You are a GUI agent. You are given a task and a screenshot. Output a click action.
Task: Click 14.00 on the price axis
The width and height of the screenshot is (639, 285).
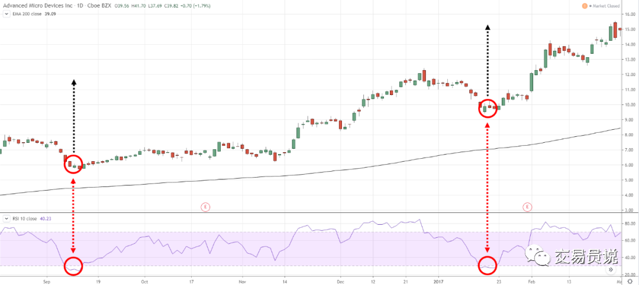(x=631, y=44)
